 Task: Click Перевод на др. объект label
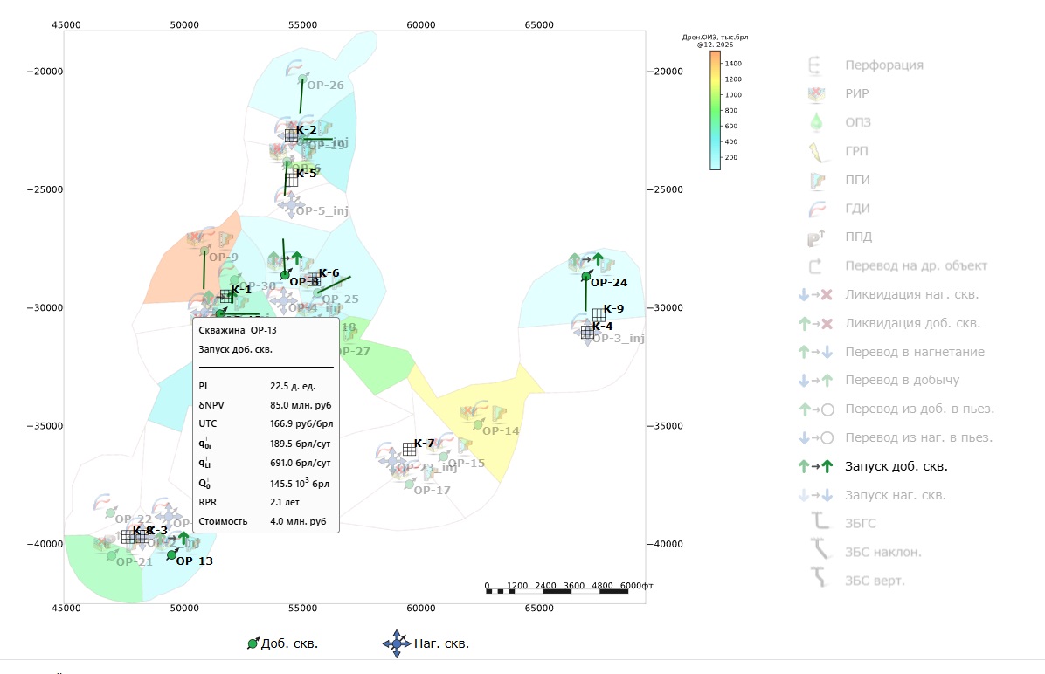(916, 265)
